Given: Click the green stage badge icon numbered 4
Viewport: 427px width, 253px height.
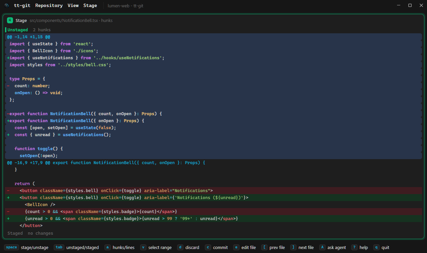Looking at the screenshot, I should (x=10, y=20).
